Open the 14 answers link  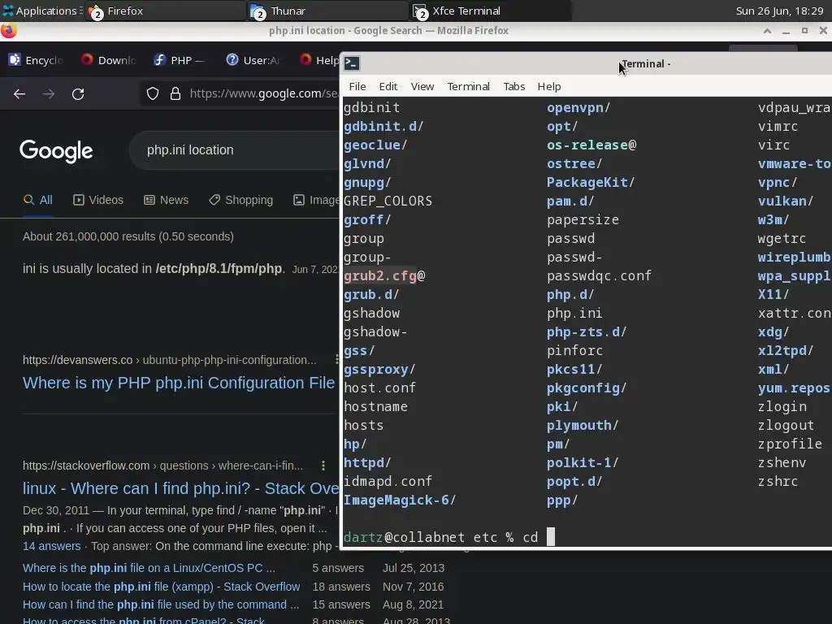click(x=51, y=546)
